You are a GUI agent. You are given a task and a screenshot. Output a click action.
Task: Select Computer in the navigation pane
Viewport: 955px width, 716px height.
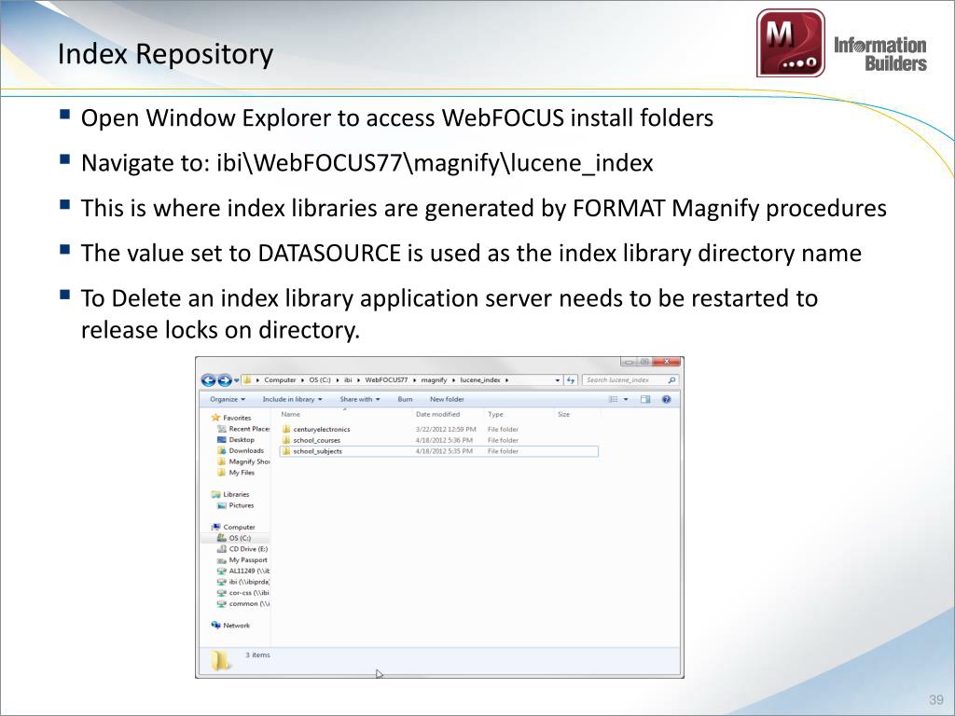pos(239,528)
